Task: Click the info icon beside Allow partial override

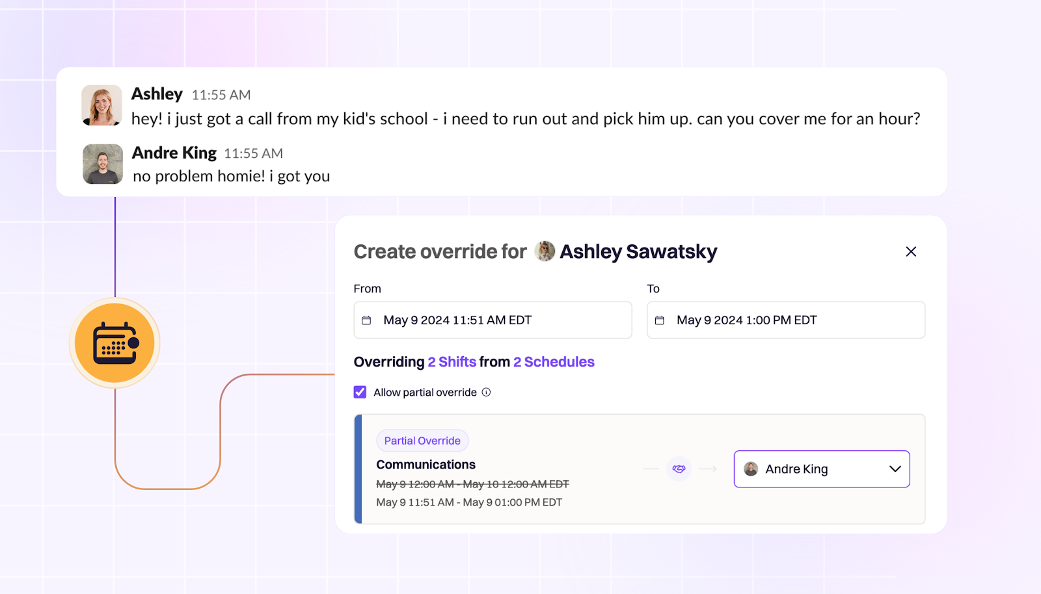Action: (x=486, y=392)
